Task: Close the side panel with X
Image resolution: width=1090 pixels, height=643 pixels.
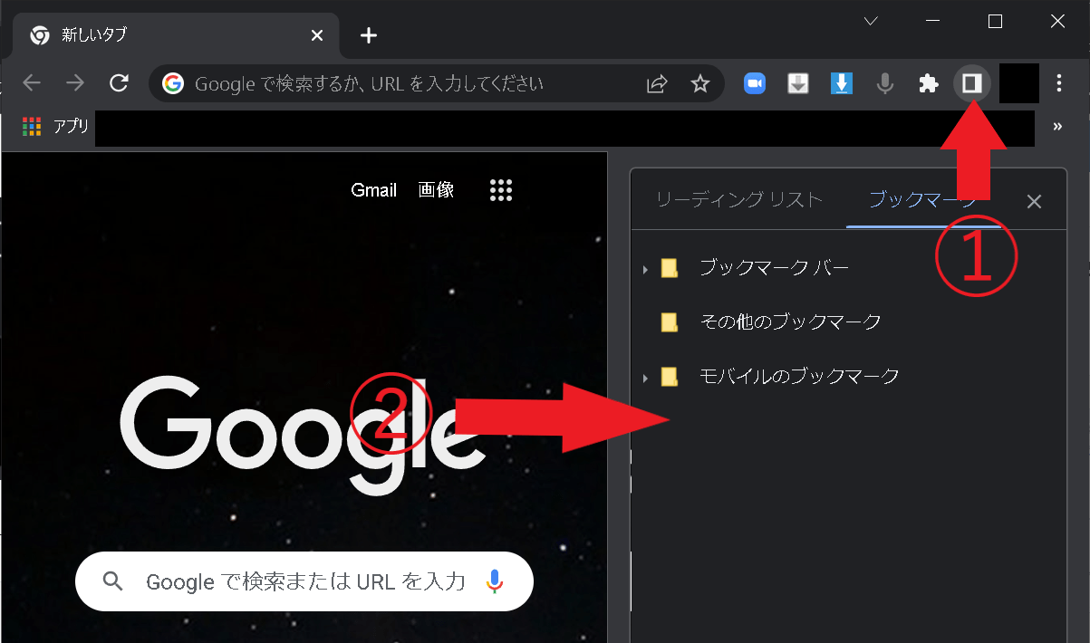Action: pyautogui.click(x=1034, y=201)
